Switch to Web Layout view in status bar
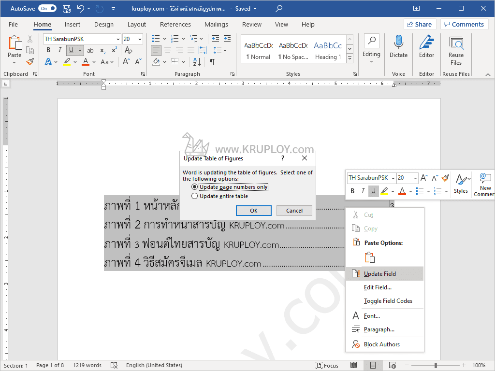The width and height of the screenshot is (495, 371). (393, 365)
